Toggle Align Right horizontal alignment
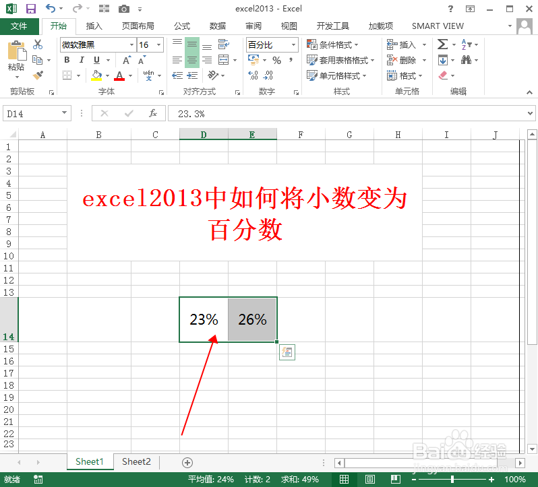The height and width of the screenshot is (487, 538). pyautogui.click(x=207, y=61)
